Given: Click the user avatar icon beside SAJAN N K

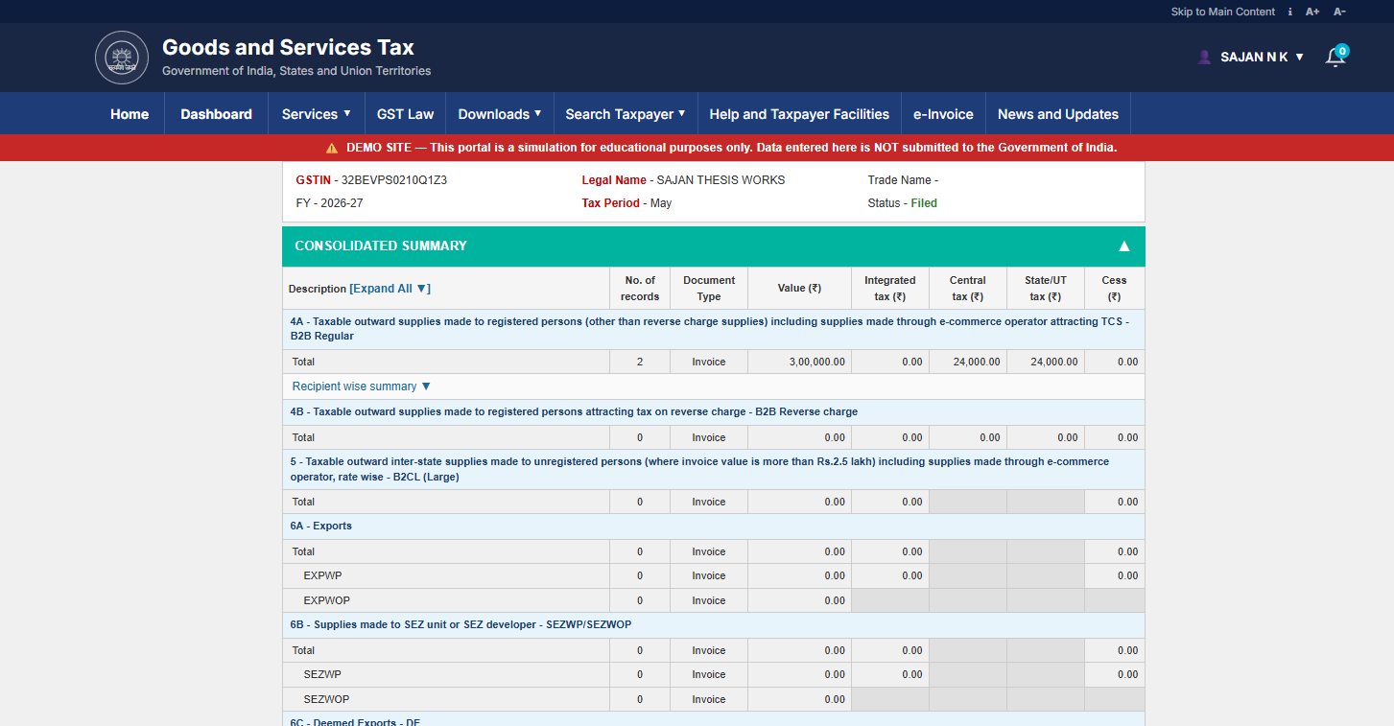Looking at the screenshot, I should coord(1204,58).
